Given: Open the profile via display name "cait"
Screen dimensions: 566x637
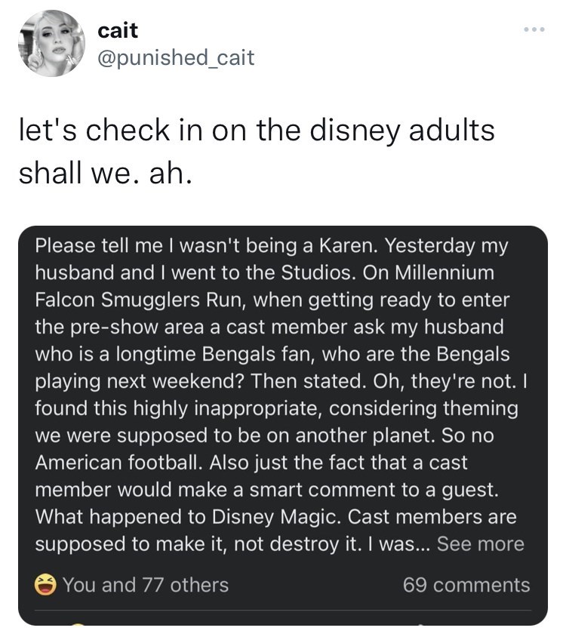Looking at the screenshot, I should click(x=118, y=31).
